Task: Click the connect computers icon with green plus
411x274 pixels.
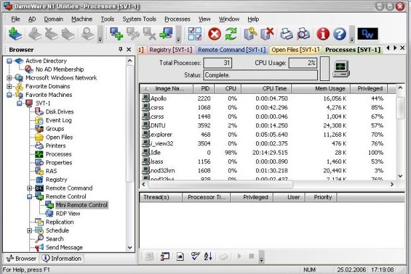Action: [x=116, y=34]
